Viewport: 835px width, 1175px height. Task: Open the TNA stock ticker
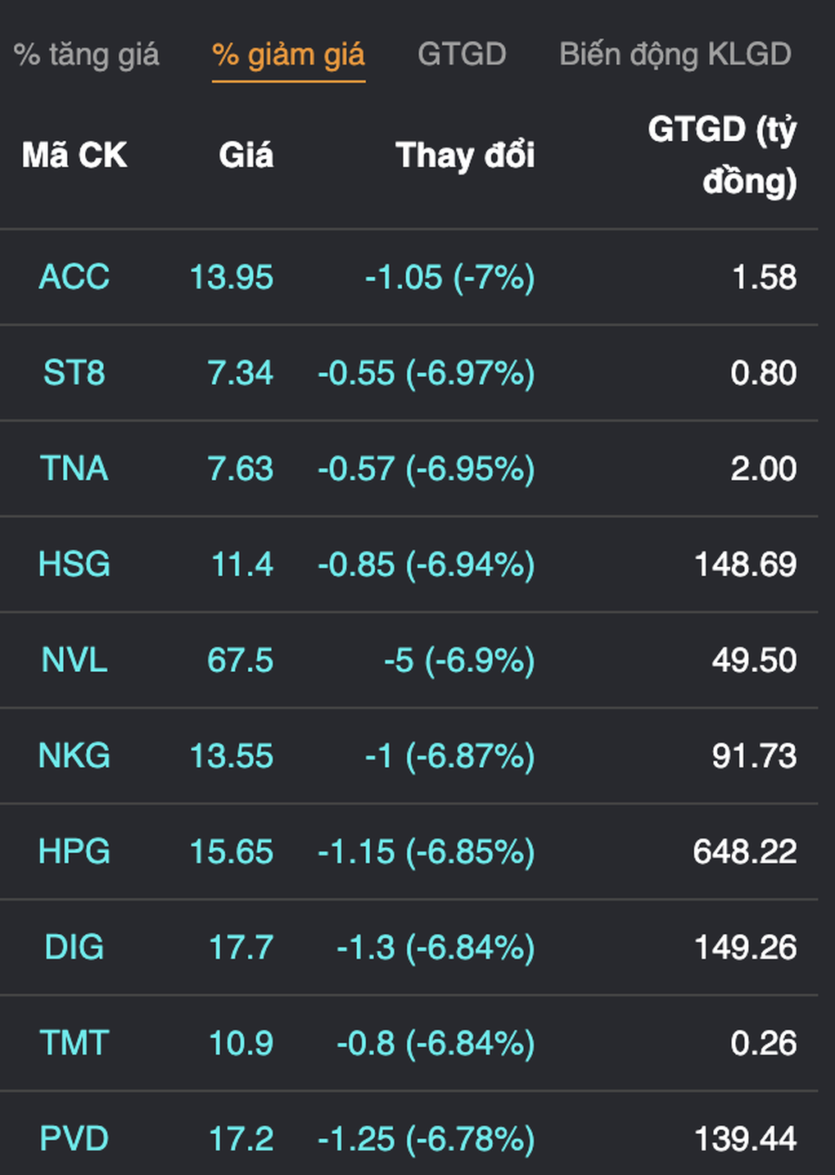pos(74,469)
